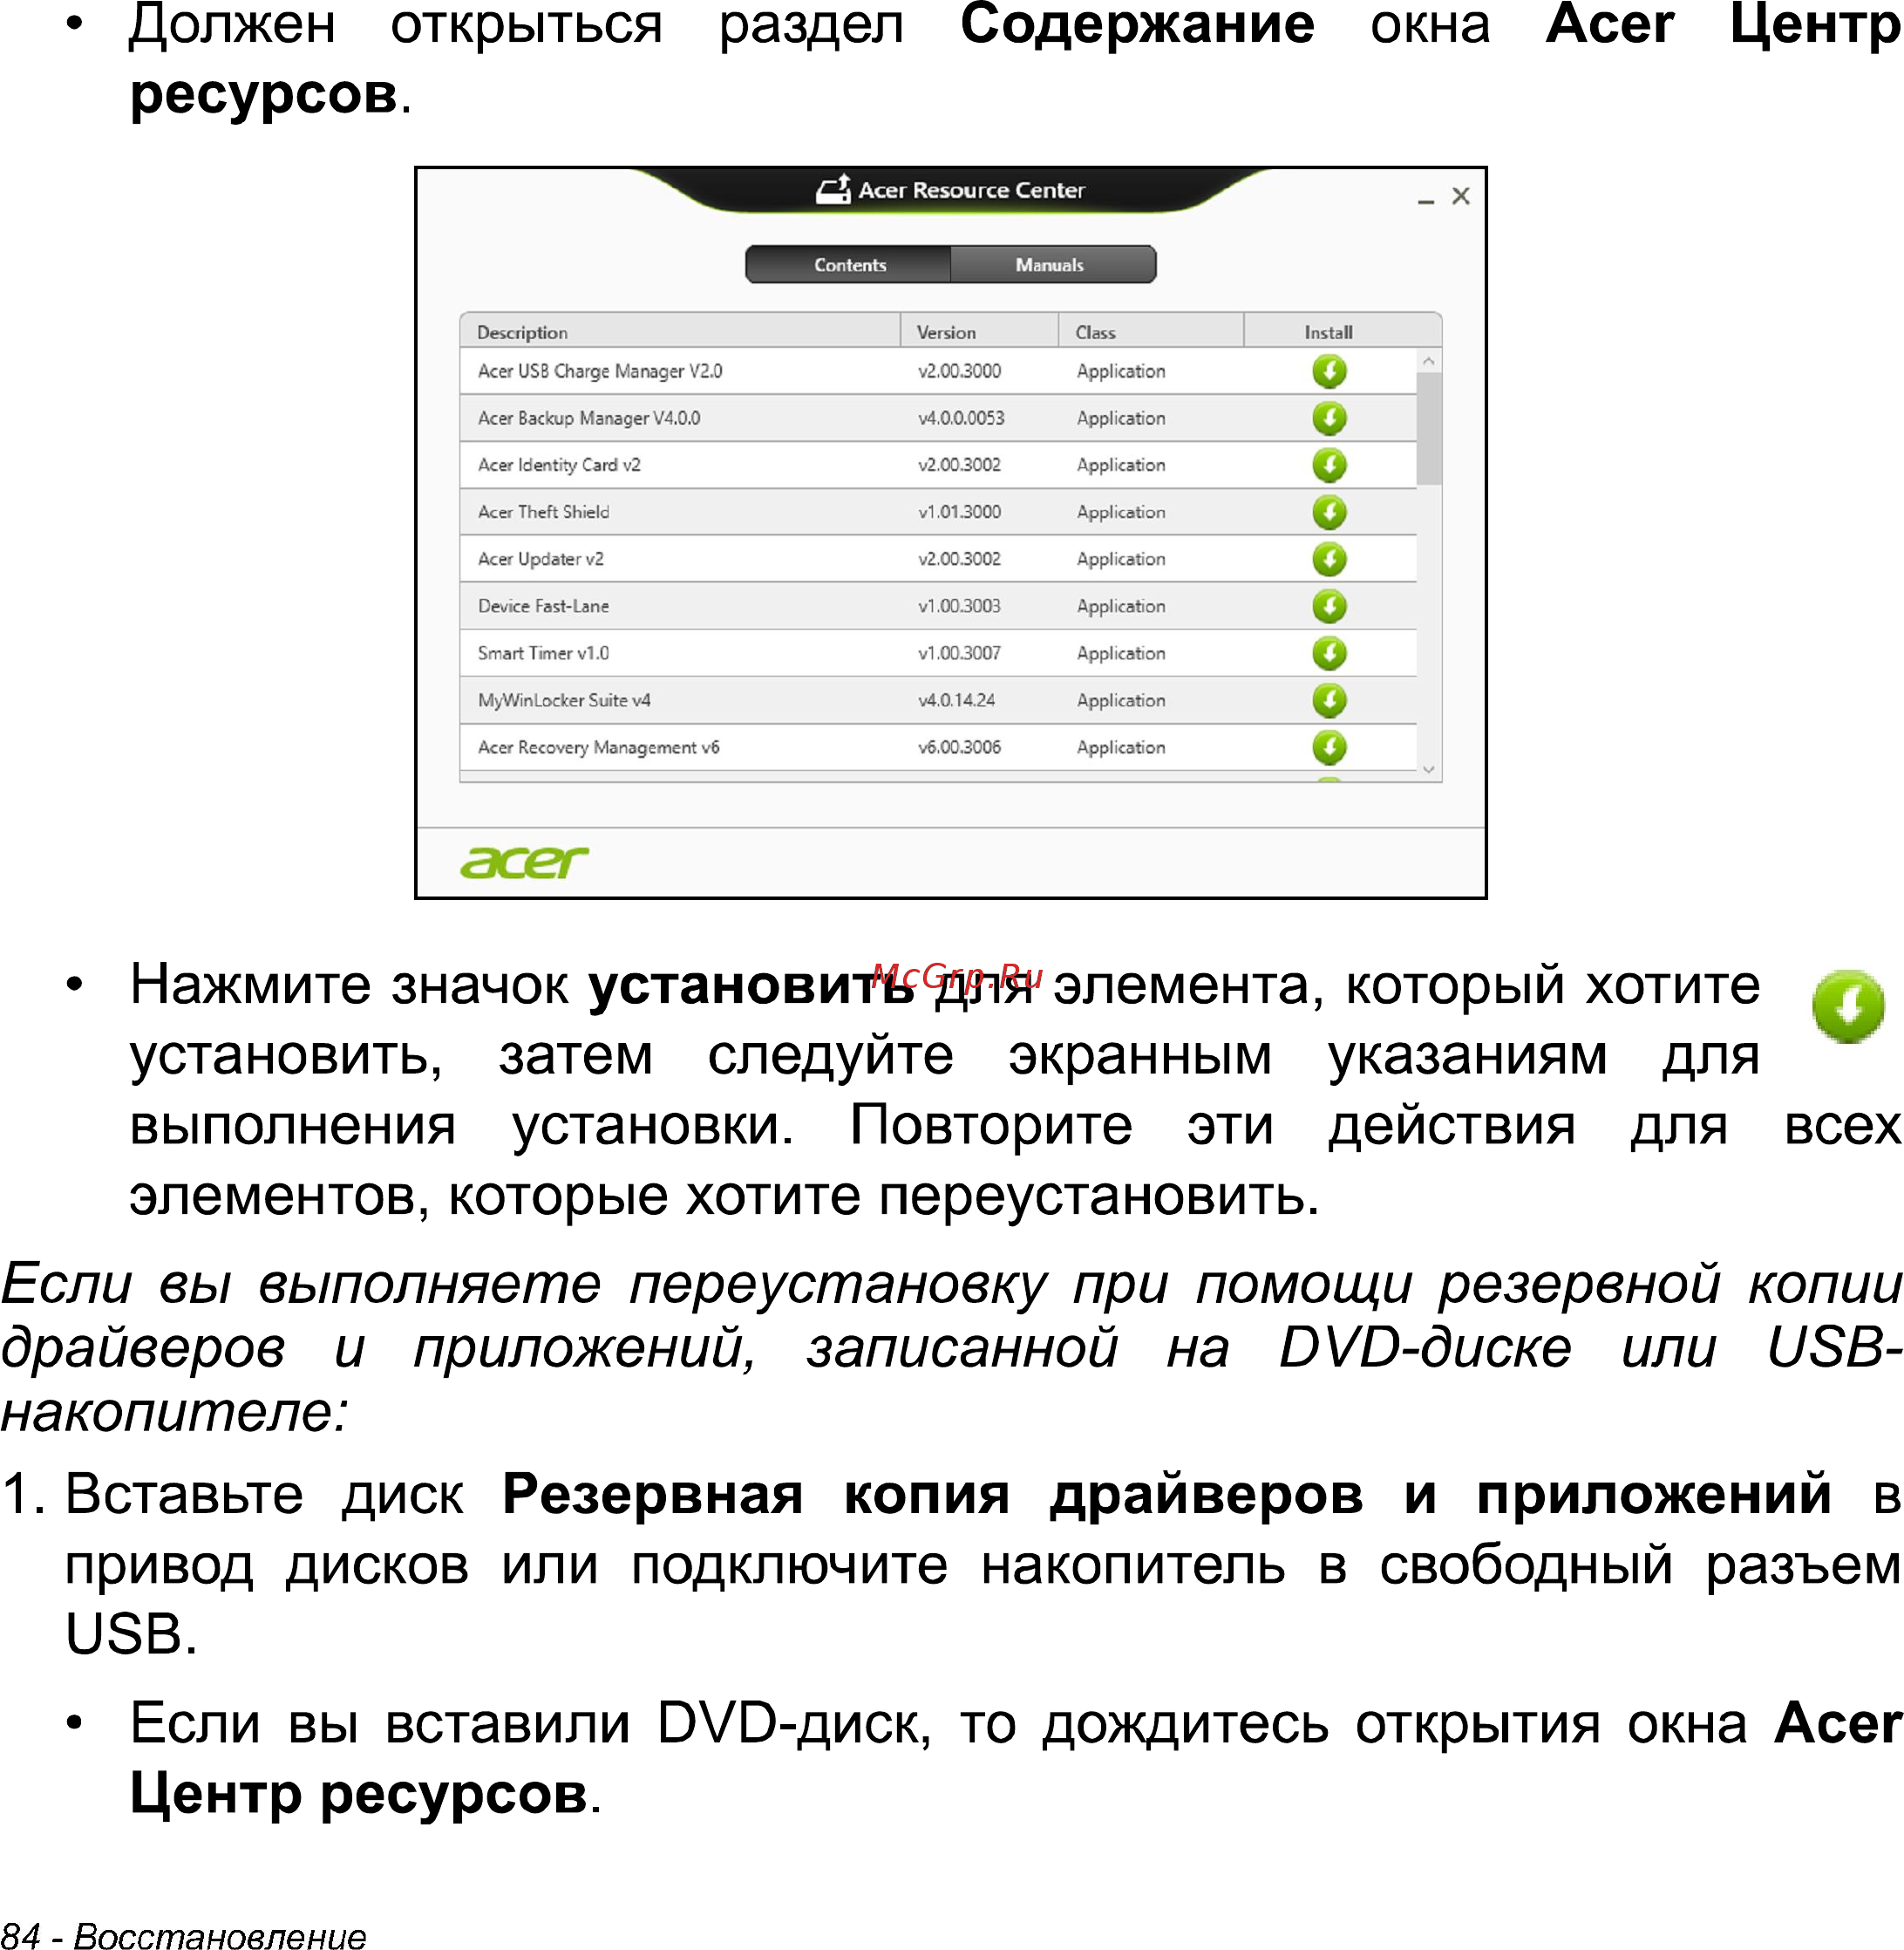Sort by the Class column header
1904x1950 pixels.
(x=1151, y=331)
